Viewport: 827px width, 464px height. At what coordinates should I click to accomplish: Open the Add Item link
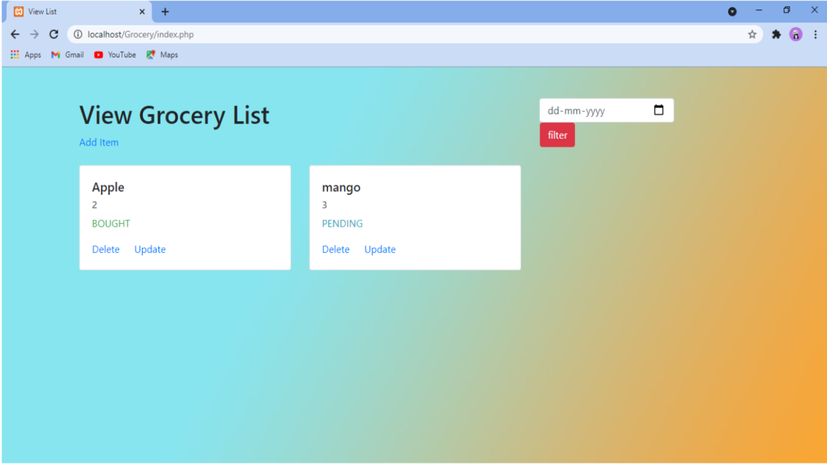pos(98,142)
